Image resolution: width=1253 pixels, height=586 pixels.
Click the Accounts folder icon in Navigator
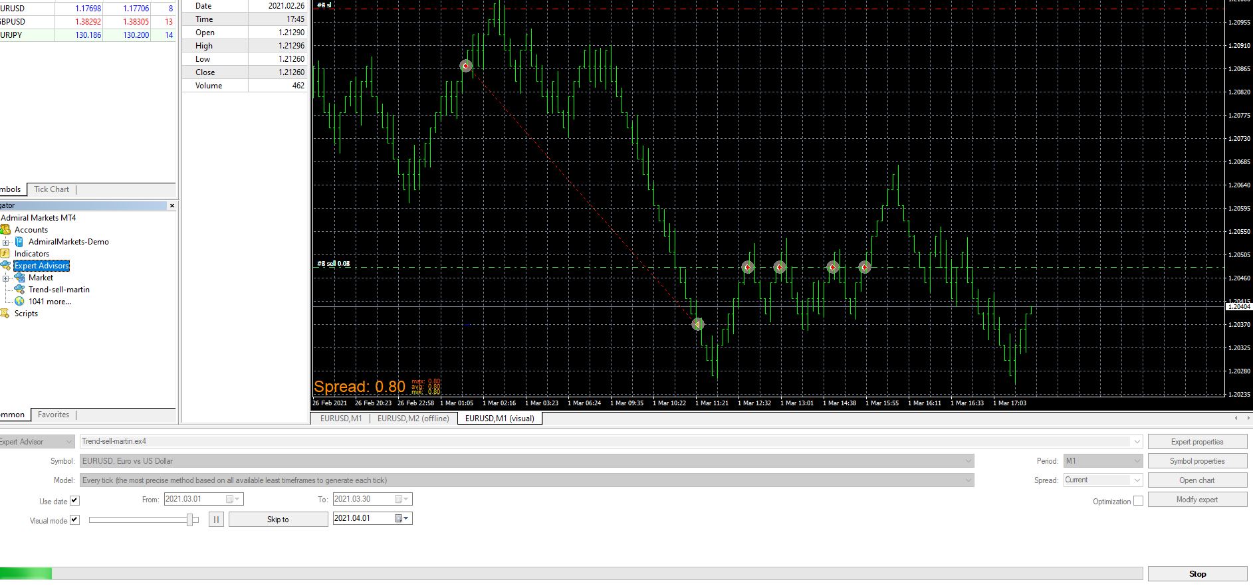click(x=5, y=230)
